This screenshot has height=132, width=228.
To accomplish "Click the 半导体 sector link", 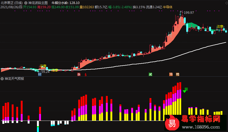I will 168,7.
